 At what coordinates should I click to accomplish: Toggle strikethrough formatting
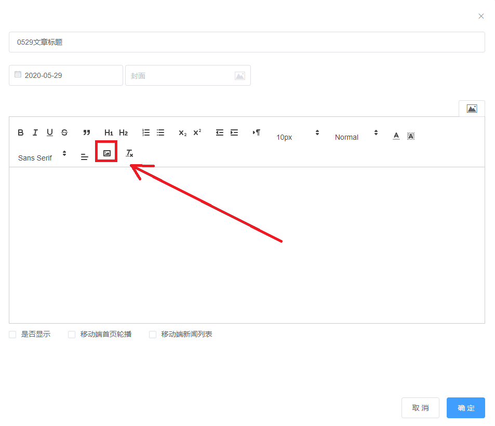pyautogui.click(x=64, y=132)
